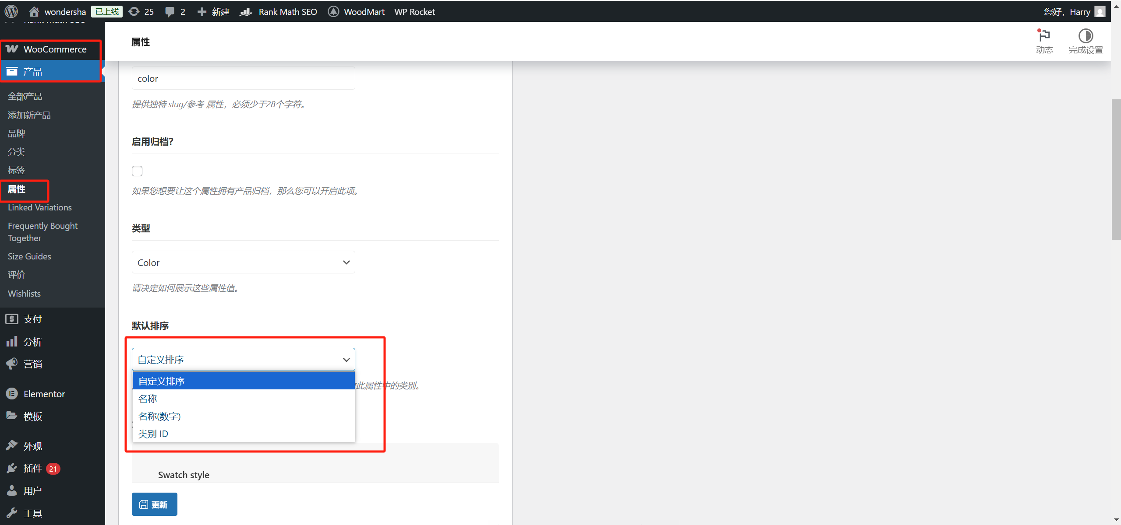This screenshot has height=525, width=1121.
Task: Open the 动态 activity flag icon
Action: point(1044,36)
